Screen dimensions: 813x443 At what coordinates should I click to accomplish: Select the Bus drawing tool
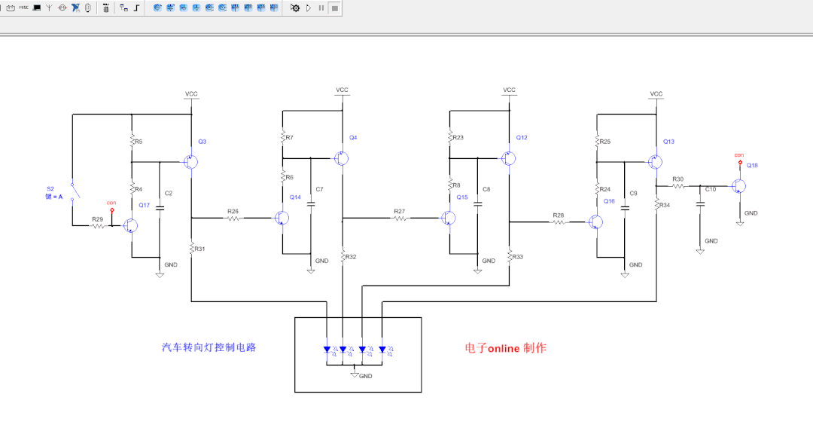136,8
